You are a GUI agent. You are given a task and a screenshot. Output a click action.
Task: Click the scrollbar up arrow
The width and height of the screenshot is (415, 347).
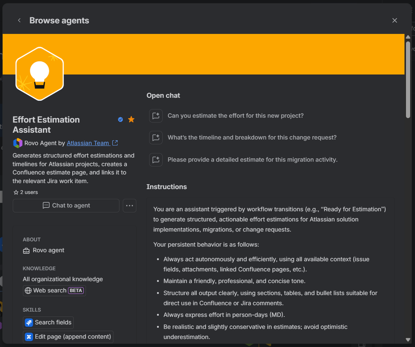coord(408,37)
